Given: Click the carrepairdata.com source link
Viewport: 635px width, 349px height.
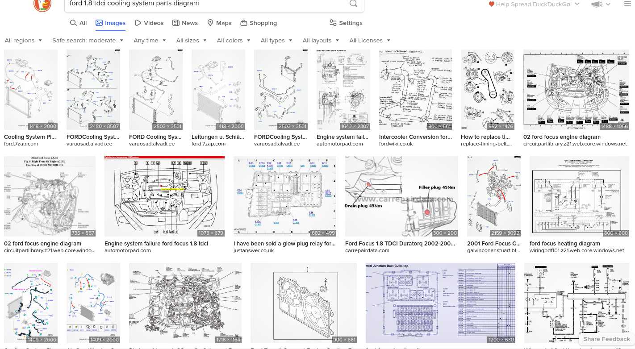Looking at the screenshot, I should [x=368, y=250].
